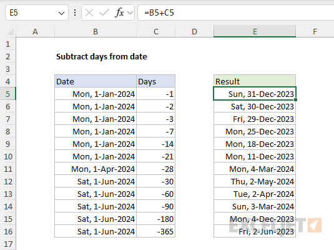
Task: Click the Enter checkmark formula button
Action: pos(104,12)
